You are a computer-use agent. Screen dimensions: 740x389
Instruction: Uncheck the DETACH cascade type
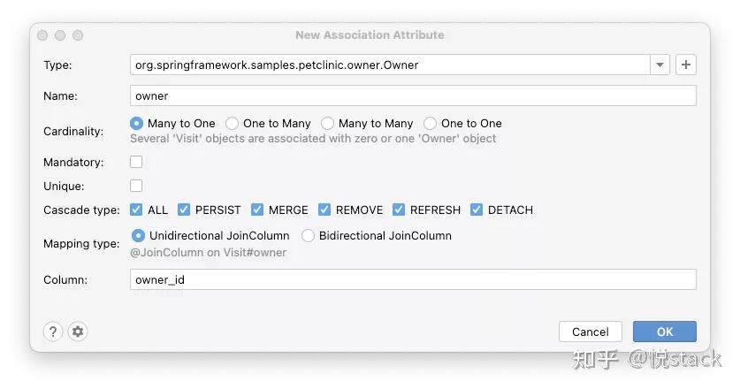(x=477, y=210)
